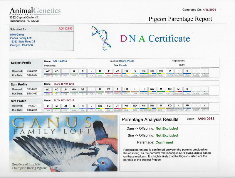Screen dimensions: 235x178
Task: Select address line "3382 Capital Circle NE"
Action: coord(24,18)
